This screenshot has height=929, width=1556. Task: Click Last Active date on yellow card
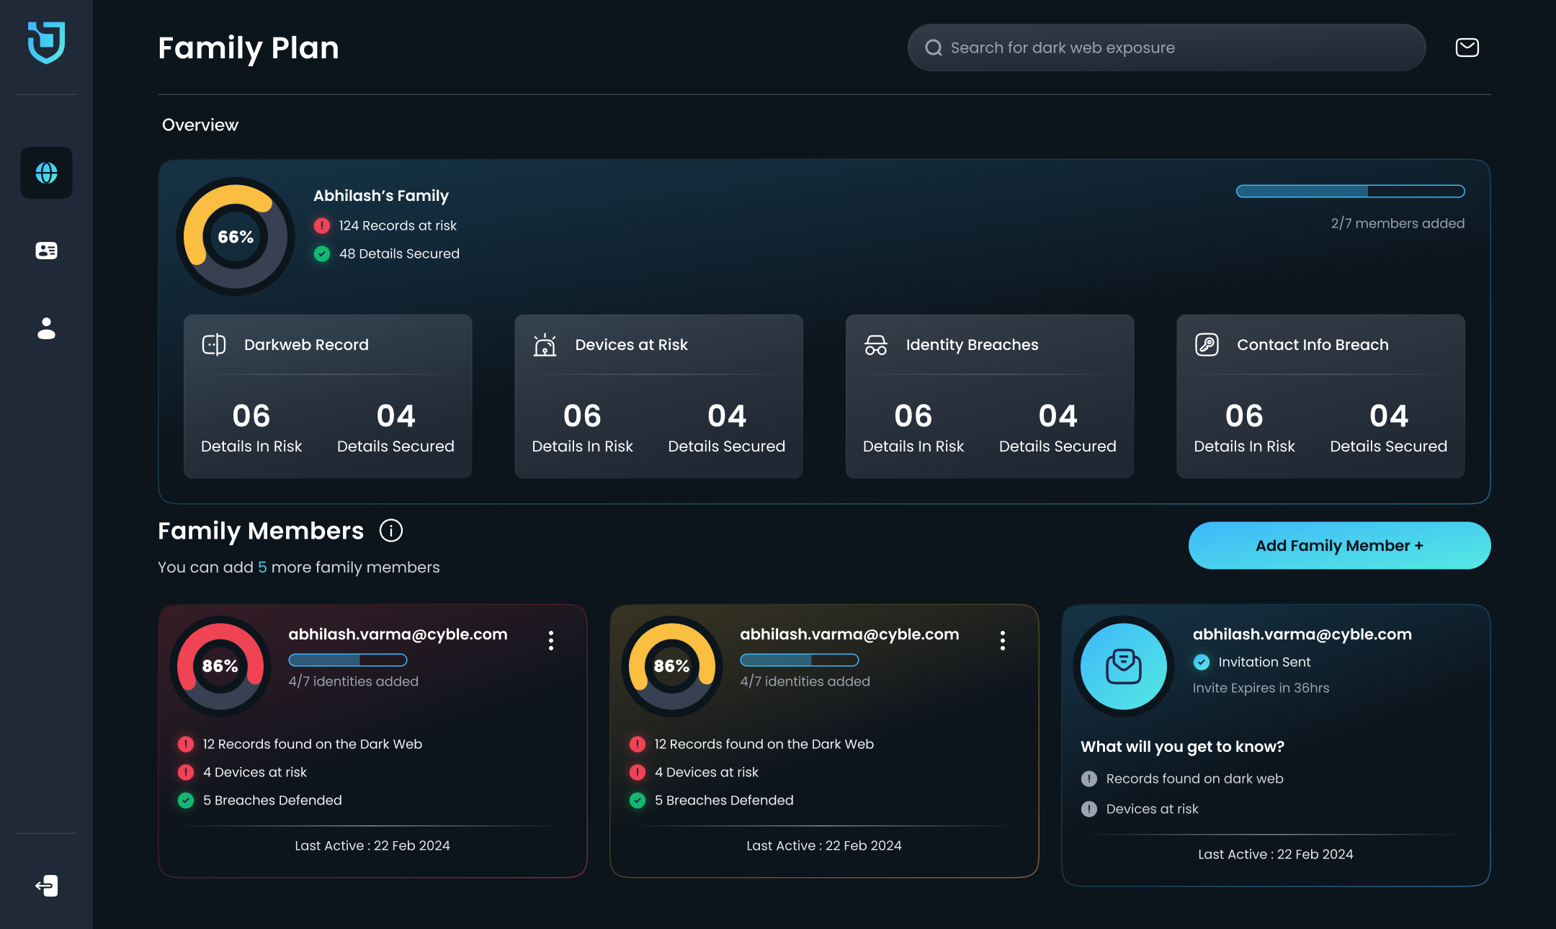tap(824, 845)
